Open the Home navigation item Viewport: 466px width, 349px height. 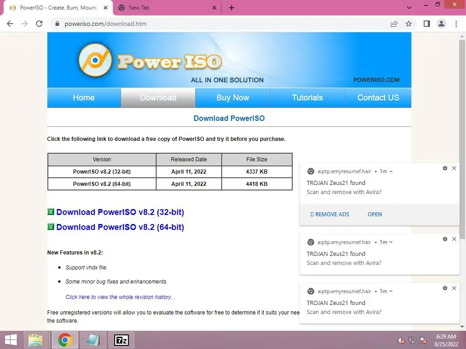(x=84, y=98)
